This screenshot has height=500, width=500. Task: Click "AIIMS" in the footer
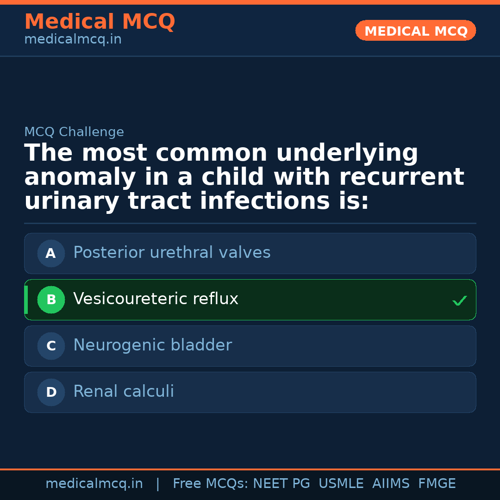click(391, 484)
